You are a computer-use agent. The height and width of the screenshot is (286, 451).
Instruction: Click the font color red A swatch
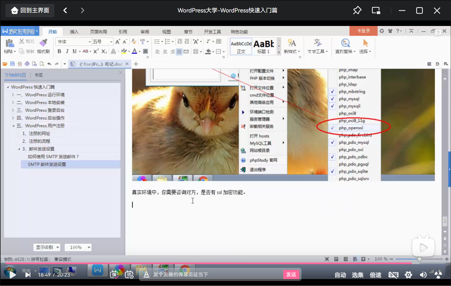click(x=134, y=51)
